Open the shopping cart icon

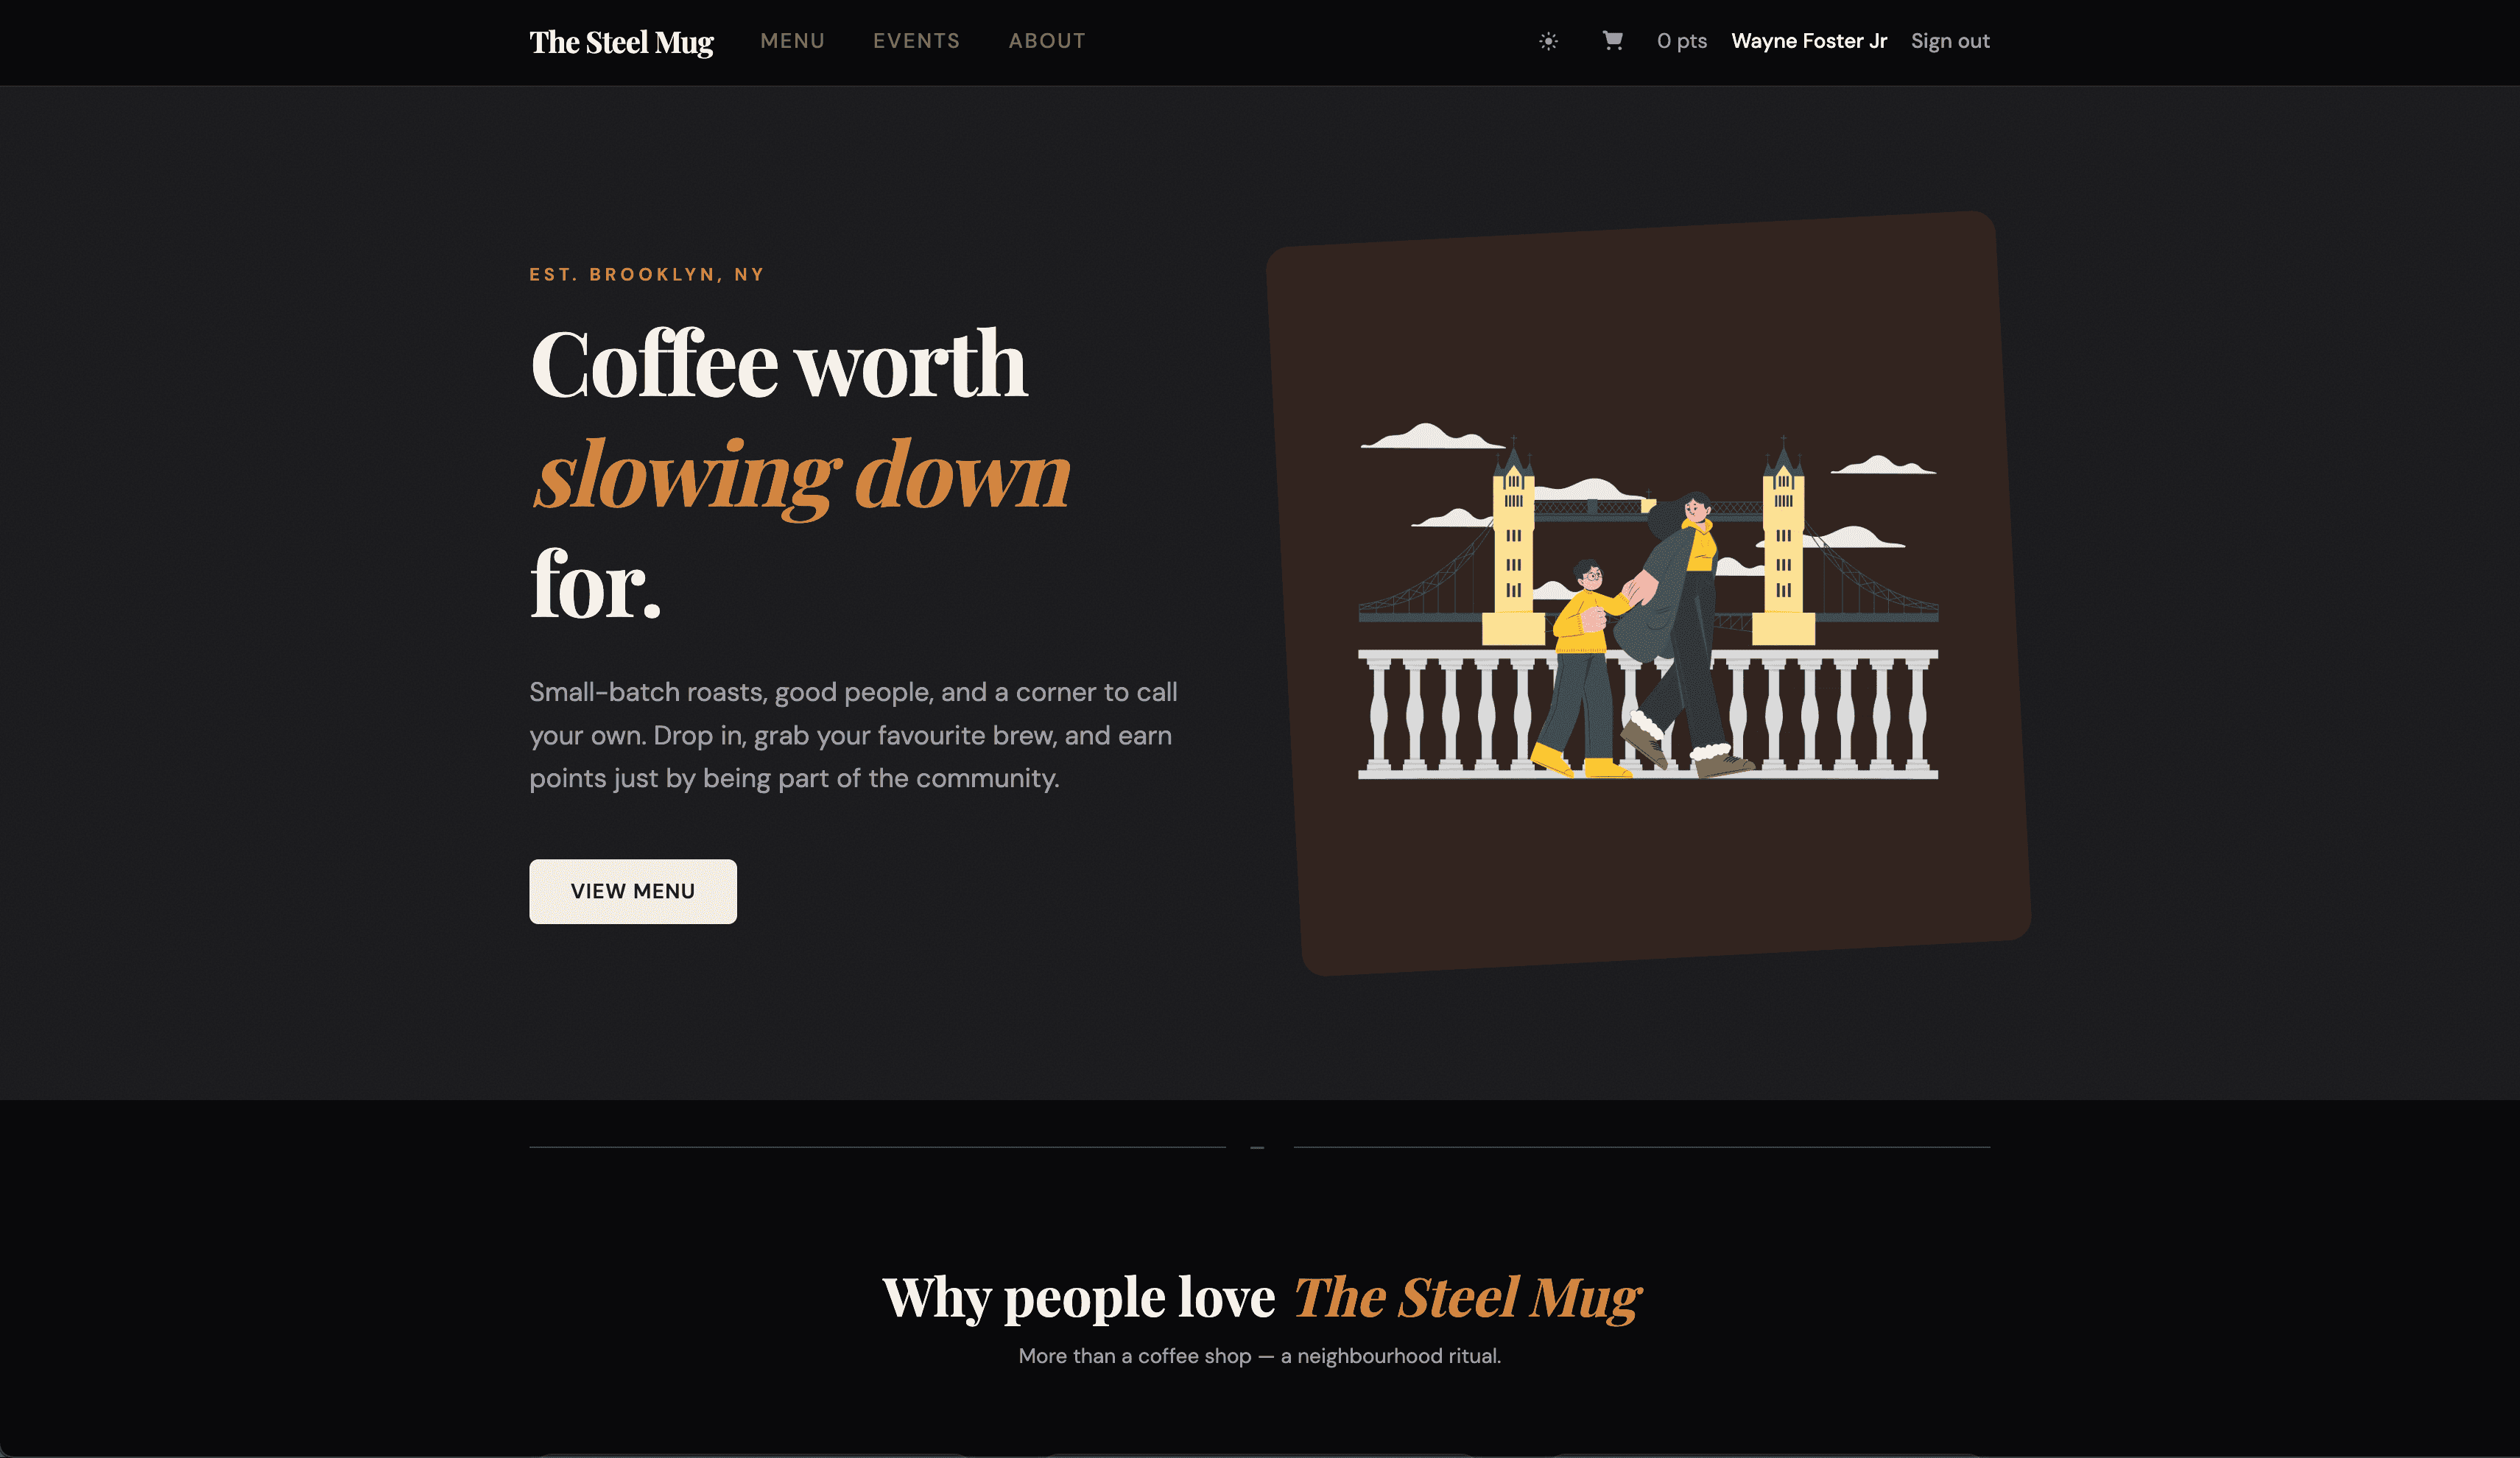click(1612, 40)
